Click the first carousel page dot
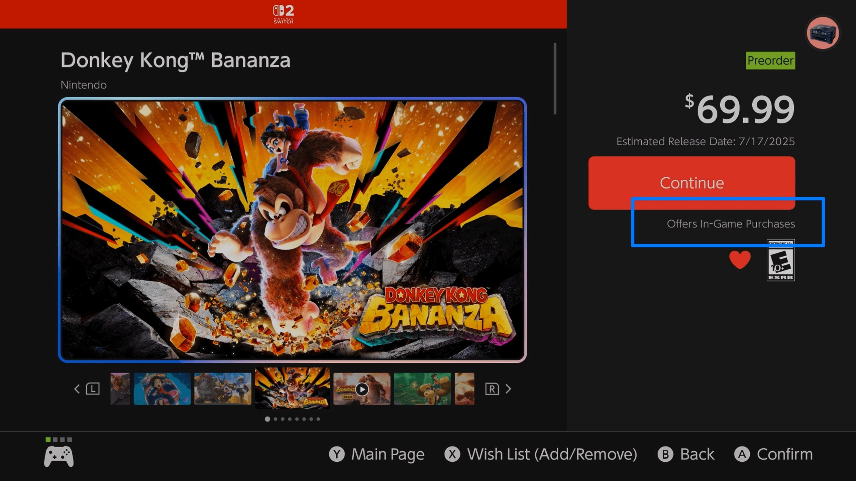The width and height of the screenshot is (856, 481). 267,419
